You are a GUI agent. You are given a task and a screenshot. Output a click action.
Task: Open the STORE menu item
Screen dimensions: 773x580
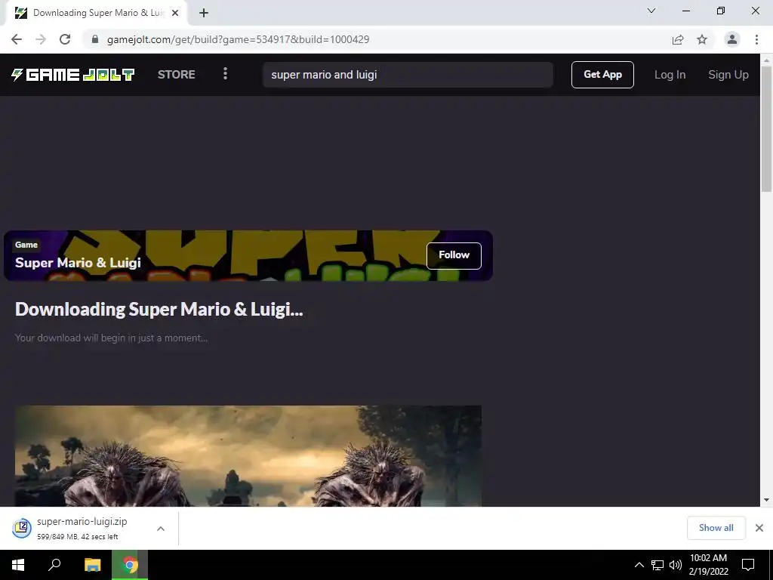point(177,75)
